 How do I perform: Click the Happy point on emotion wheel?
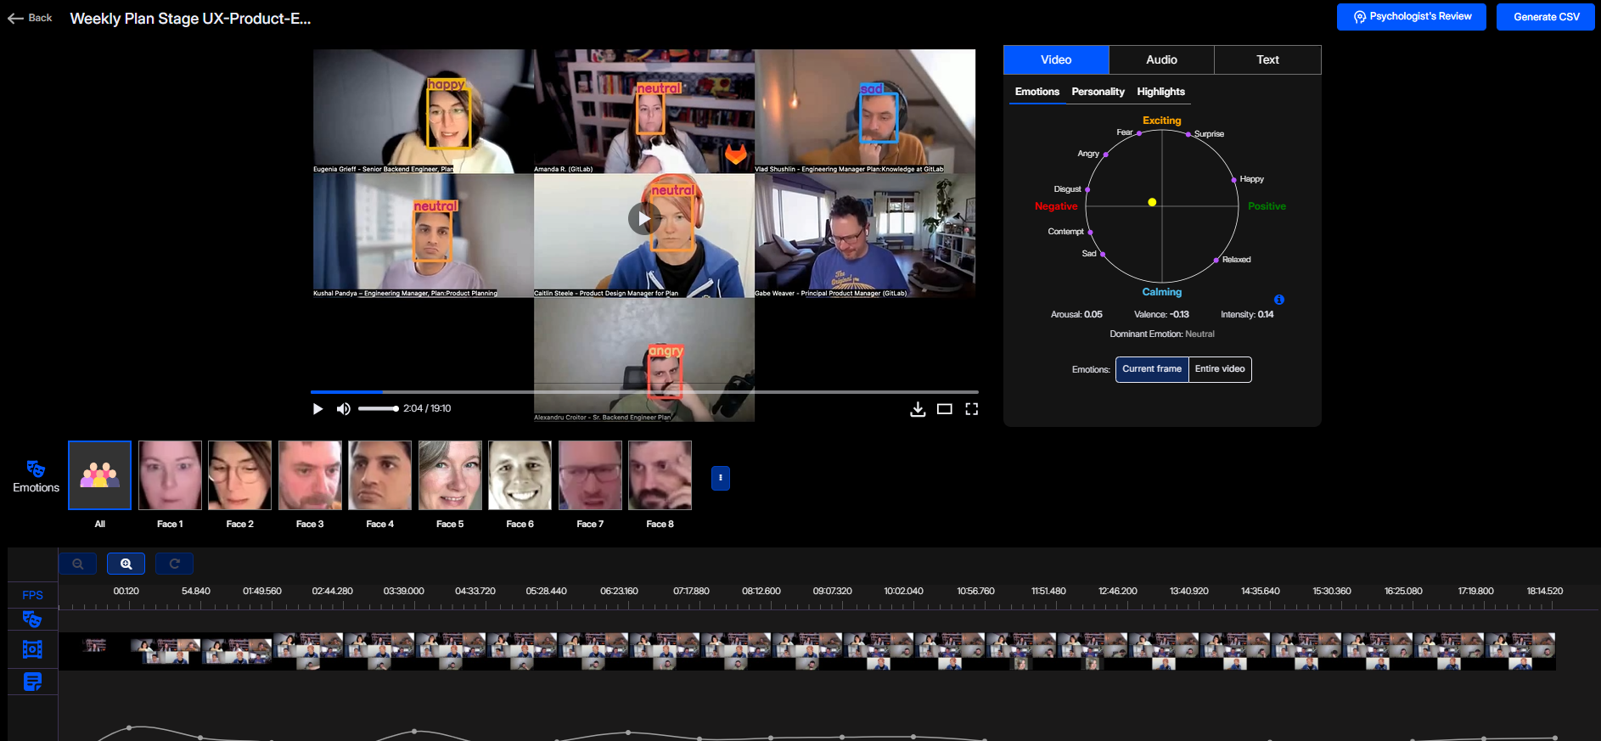[x=1233, y=180]
